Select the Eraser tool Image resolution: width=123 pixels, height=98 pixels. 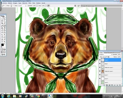[x=2, y=30]
